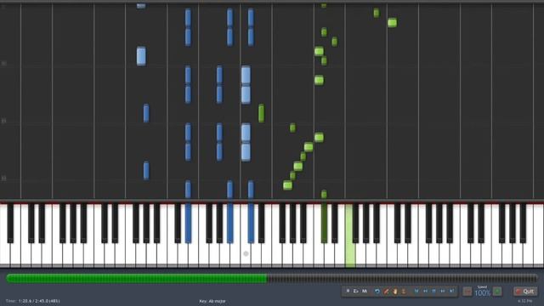Click the 100% speed value
The height and width of the screenshot is (306, 544).
(x=482, y=293)
